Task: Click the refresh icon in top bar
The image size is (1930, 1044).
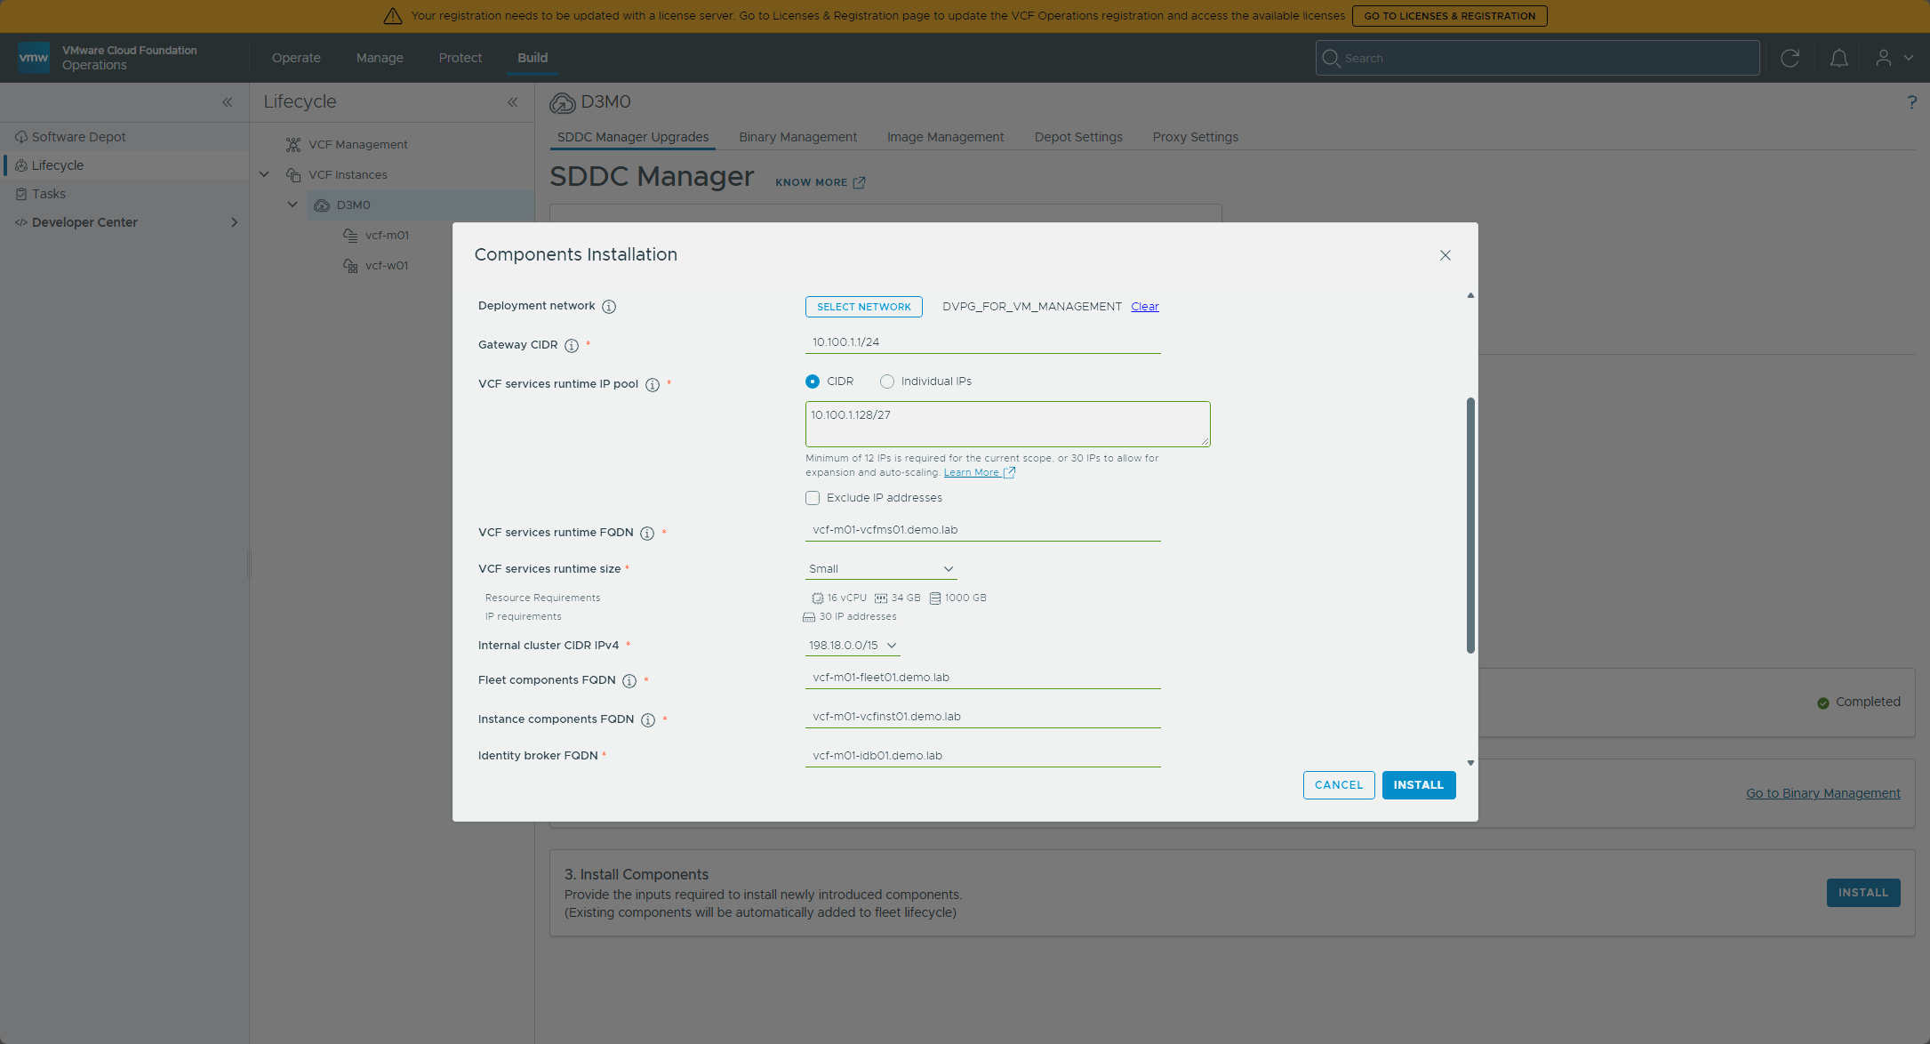Action: point(1790,58)
